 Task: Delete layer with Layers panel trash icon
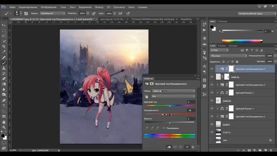[271, 150]
